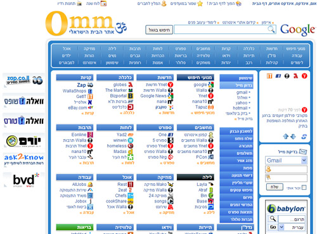Select the שערי חליפין sidebar item

coord(236,183)
